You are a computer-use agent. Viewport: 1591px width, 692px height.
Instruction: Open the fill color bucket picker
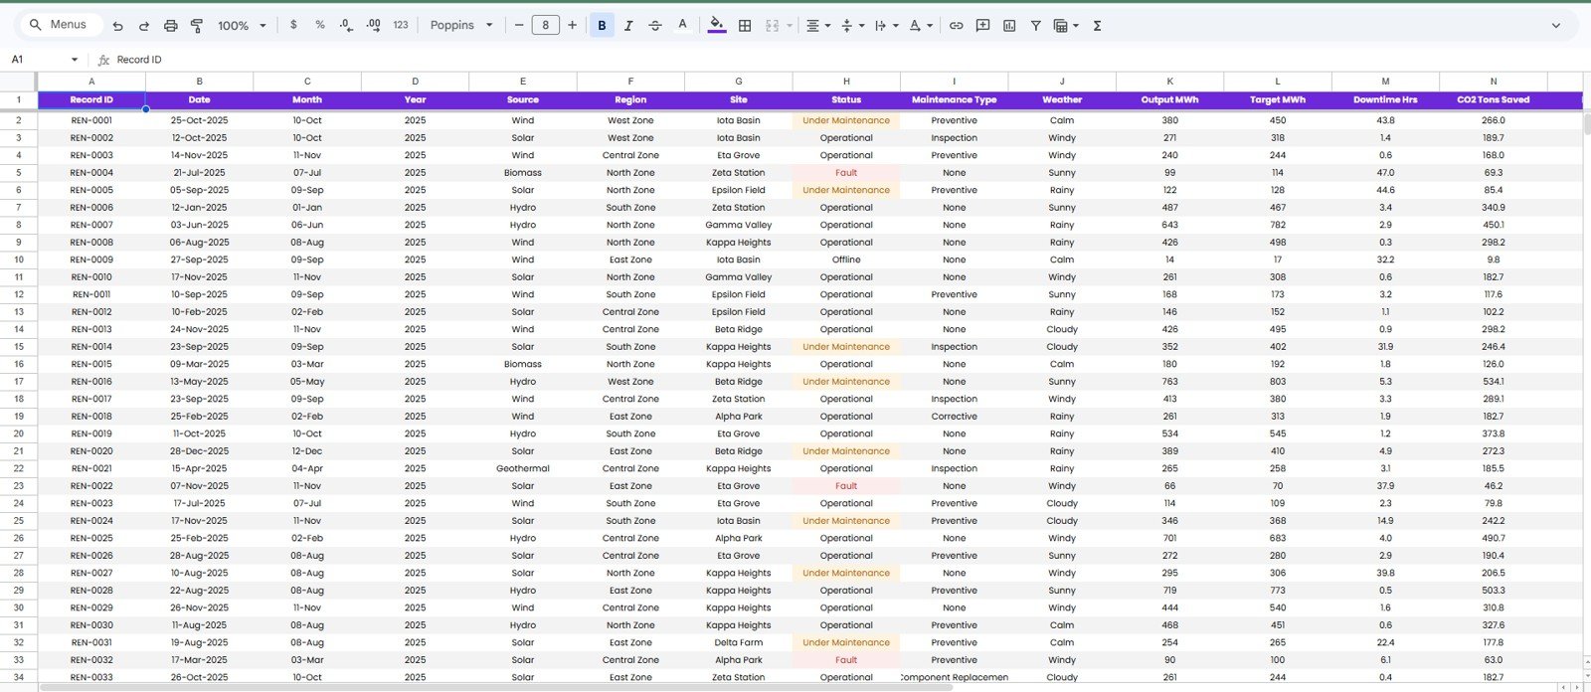tap(717, 25)
